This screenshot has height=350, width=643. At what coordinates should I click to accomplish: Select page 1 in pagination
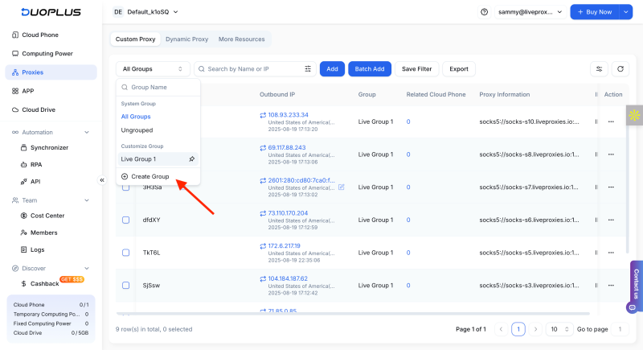coord(518,329)
